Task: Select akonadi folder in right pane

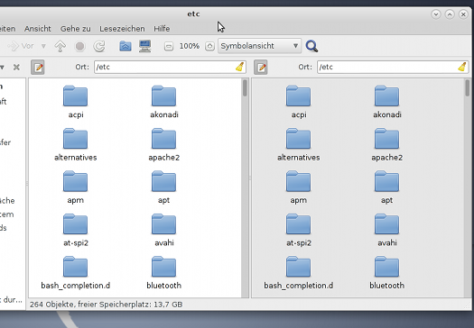Action: pyautogui.click(x=387, y=102)
